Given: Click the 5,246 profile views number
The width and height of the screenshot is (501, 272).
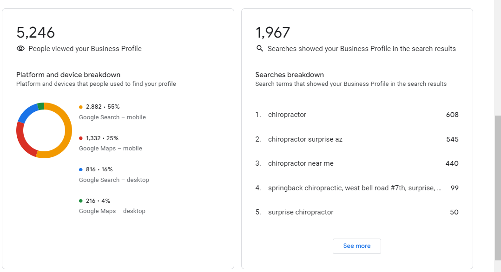Looking at the screenshot, I should [36, 32].
